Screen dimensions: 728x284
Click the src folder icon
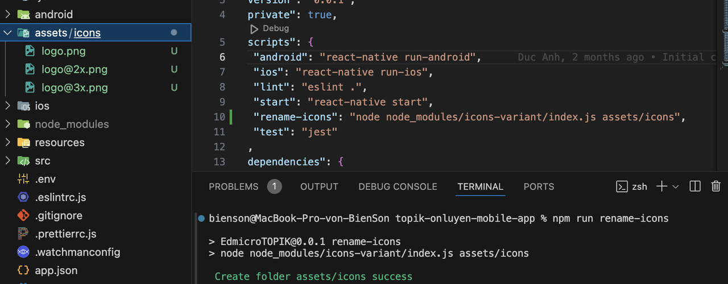pos(23,161)
